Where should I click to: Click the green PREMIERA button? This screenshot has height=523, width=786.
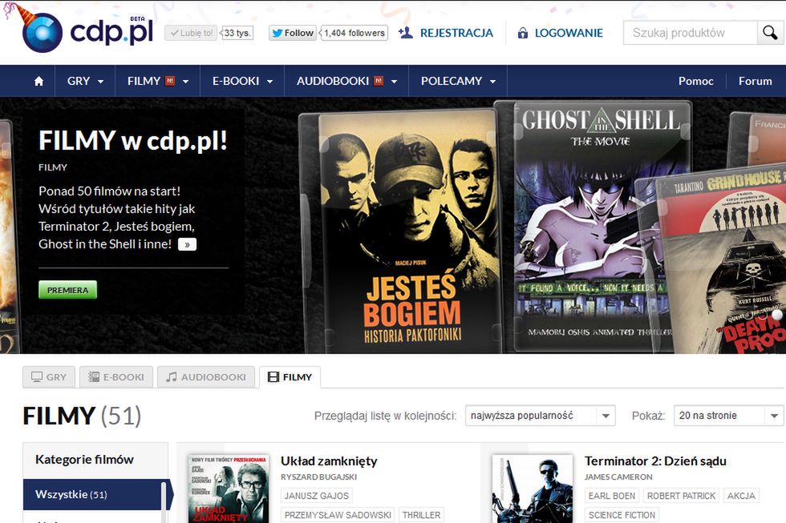pyautogui.click(x=67, y=290)
